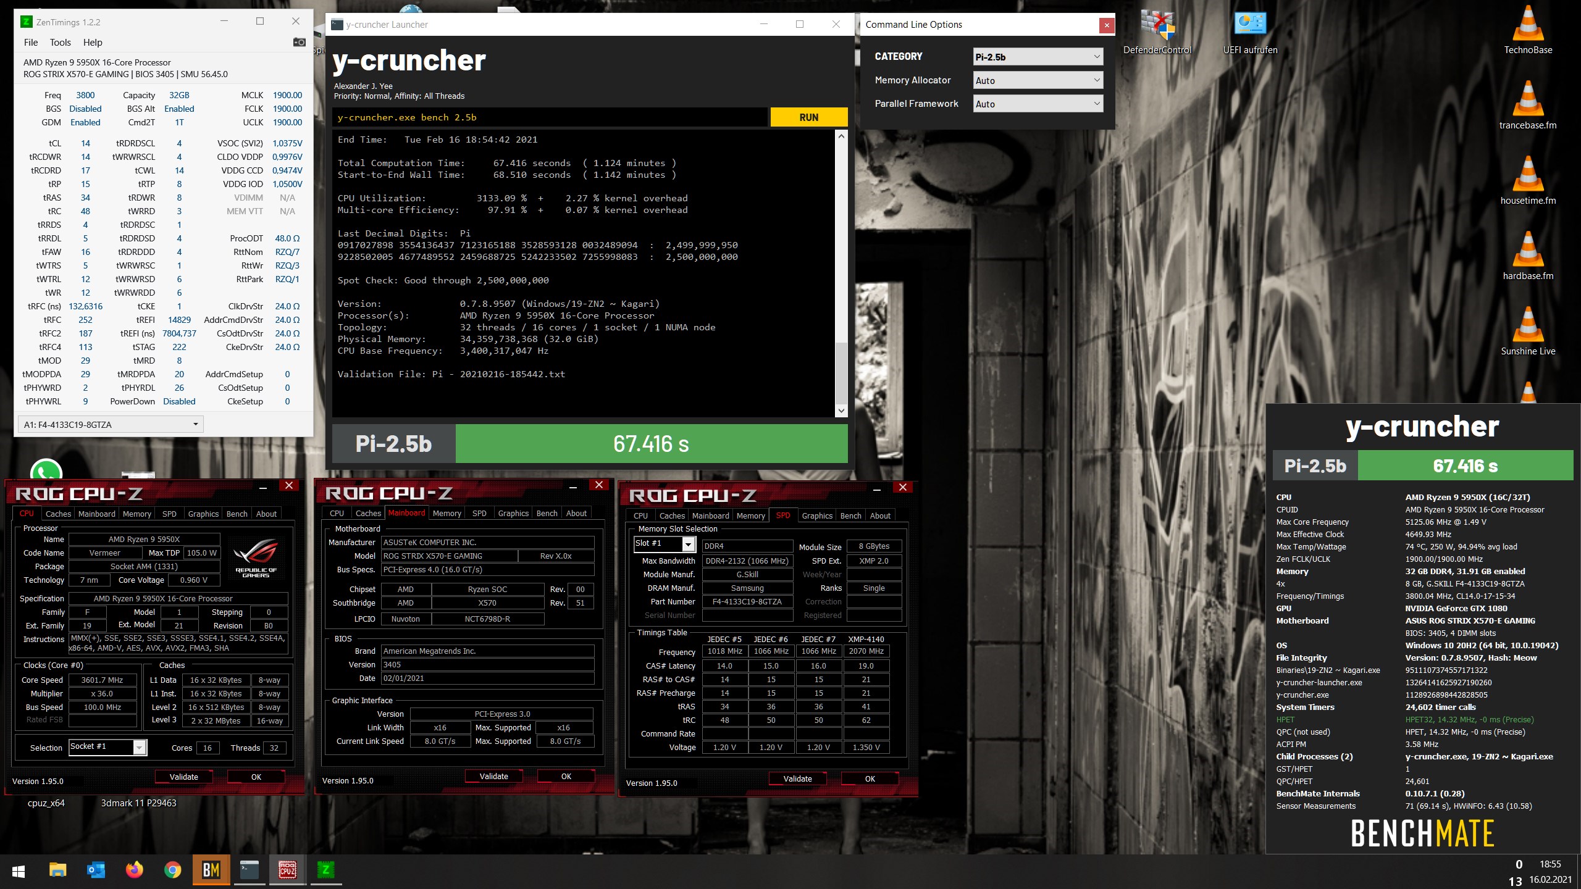Switch to ZenTimings taskbar icon
This screenshot has height=889, width=1581.
click(x=325, y=870)
